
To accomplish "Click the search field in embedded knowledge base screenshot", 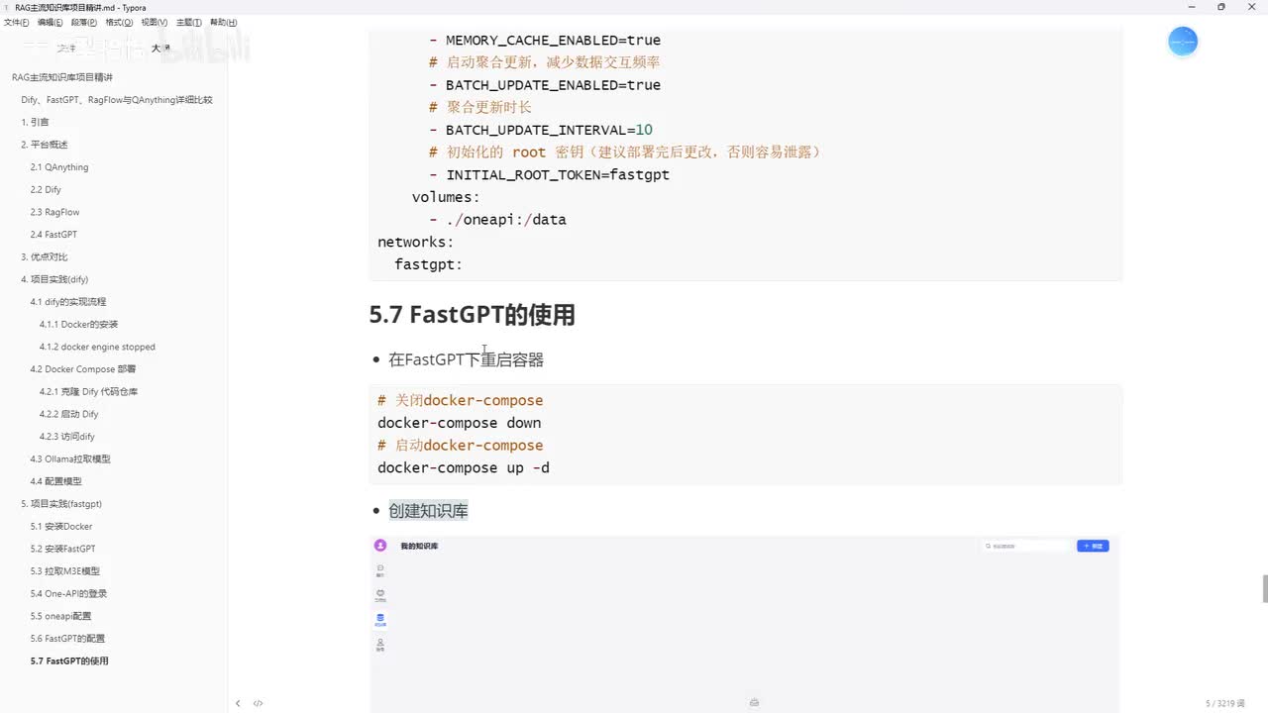I will (x=1027, y=546).
